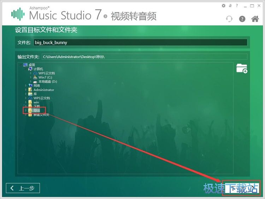Click the 输出文件夹 path field
265x199 pixels.
click(x=145, y=57)
